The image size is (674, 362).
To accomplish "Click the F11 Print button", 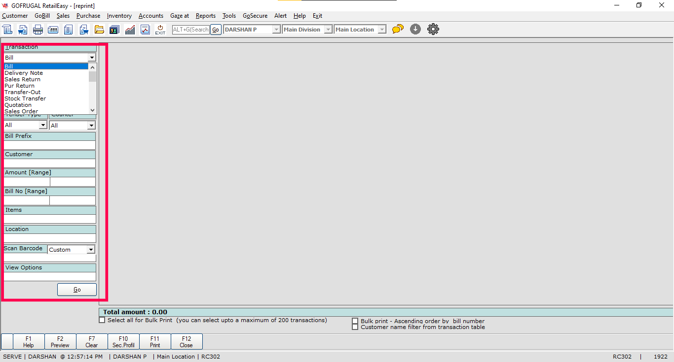I will [x=155, y=342].
